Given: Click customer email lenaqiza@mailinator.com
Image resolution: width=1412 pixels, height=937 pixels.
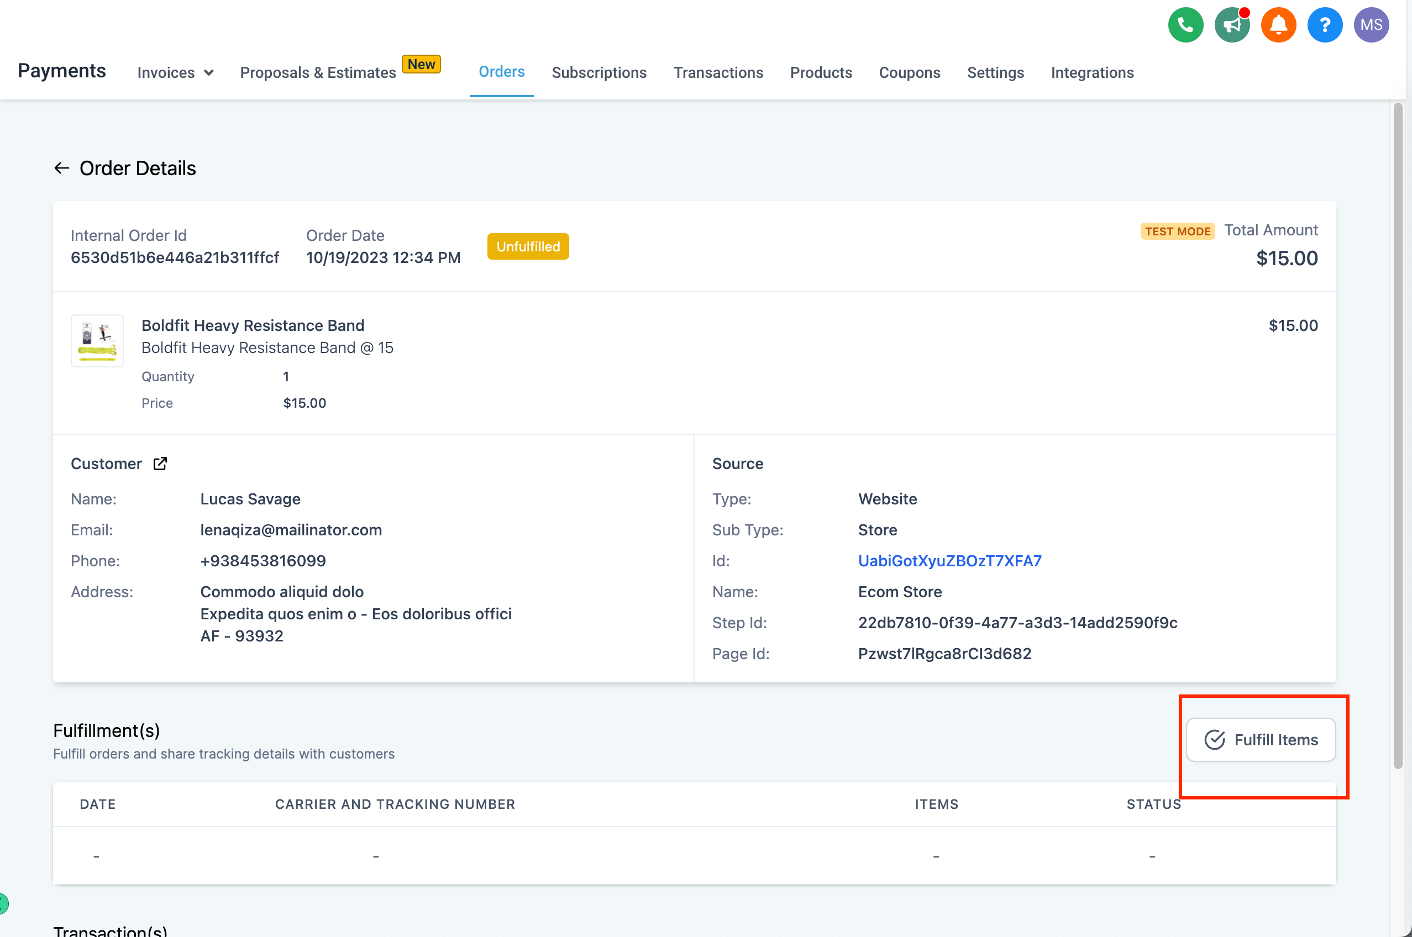Looking at the screenshot, I should [x=291, y=530].
